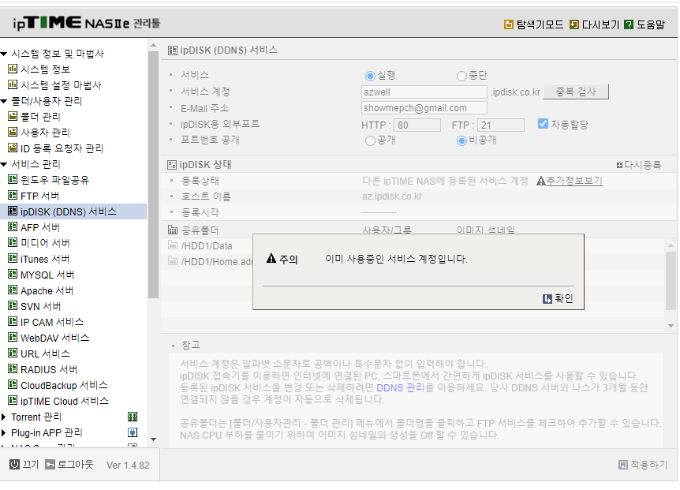This screenshot has height=490, width=680.
Task: Click icon beside SVN 서버
Action: (13, 305)
